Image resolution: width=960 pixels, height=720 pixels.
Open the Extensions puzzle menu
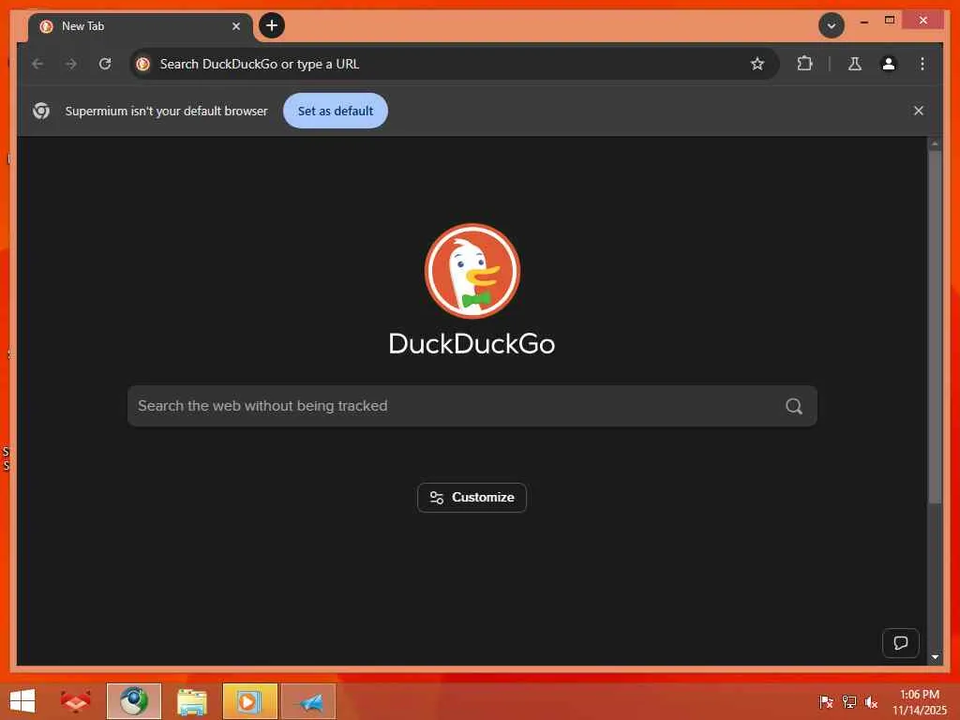804,63
